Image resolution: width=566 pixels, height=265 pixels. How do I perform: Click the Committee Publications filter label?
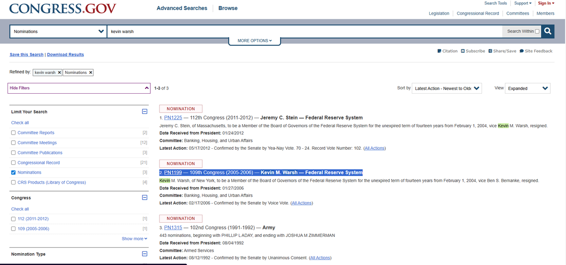[40, 153]
